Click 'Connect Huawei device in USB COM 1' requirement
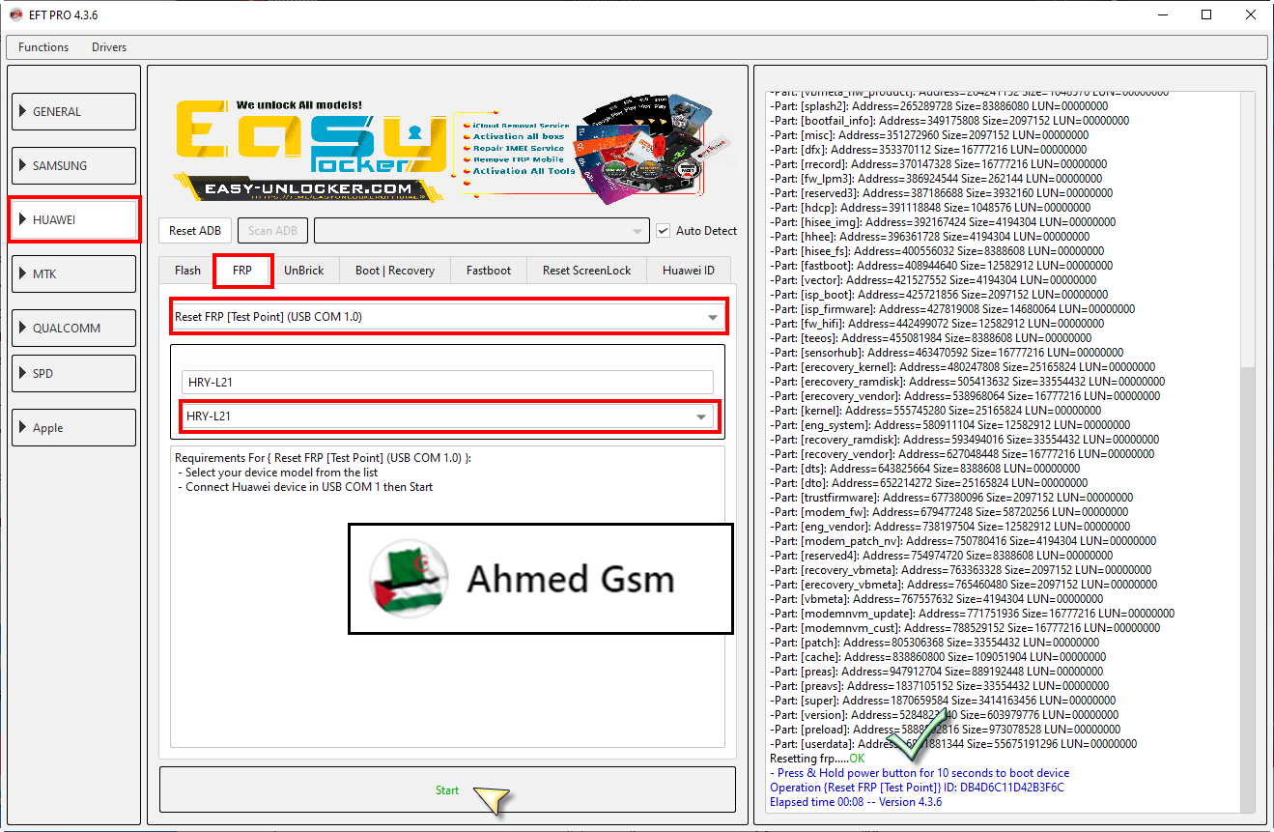1274x832 pixels. pos(306,487)
